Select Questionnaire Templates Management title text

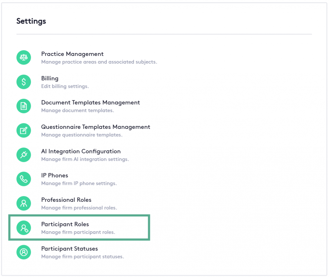coord(95,127)
